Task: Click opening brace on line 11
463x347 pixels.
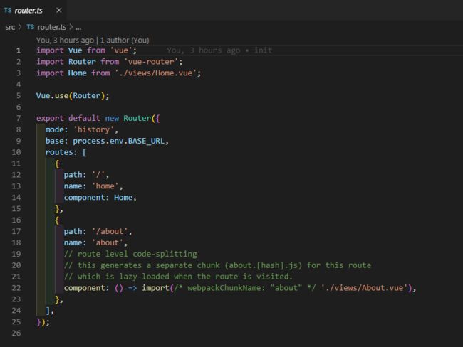Action: pyautogui.click(x=57, y=164)
